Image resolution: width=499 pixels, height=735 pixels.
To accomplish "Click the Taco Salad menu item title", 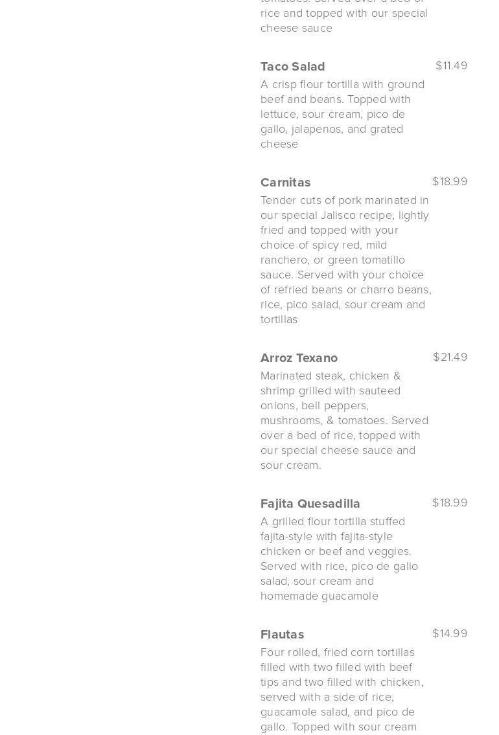I will [292, 66].
